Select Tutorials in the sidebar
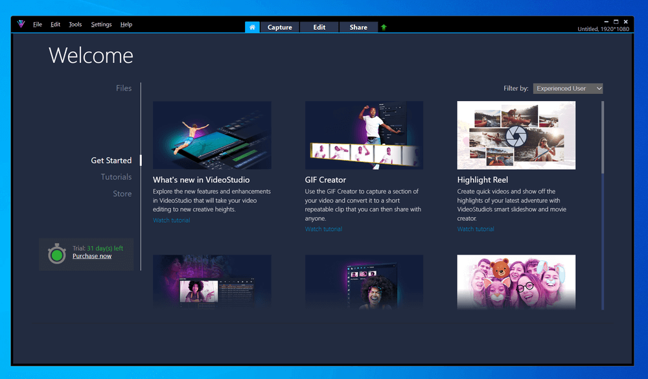The width and height of the screenshot is (648, 379). [116, 177]
